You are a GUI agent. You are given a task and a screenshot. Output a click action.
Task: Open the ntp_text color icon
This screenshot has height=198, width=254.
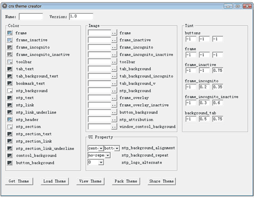point(10,98)
